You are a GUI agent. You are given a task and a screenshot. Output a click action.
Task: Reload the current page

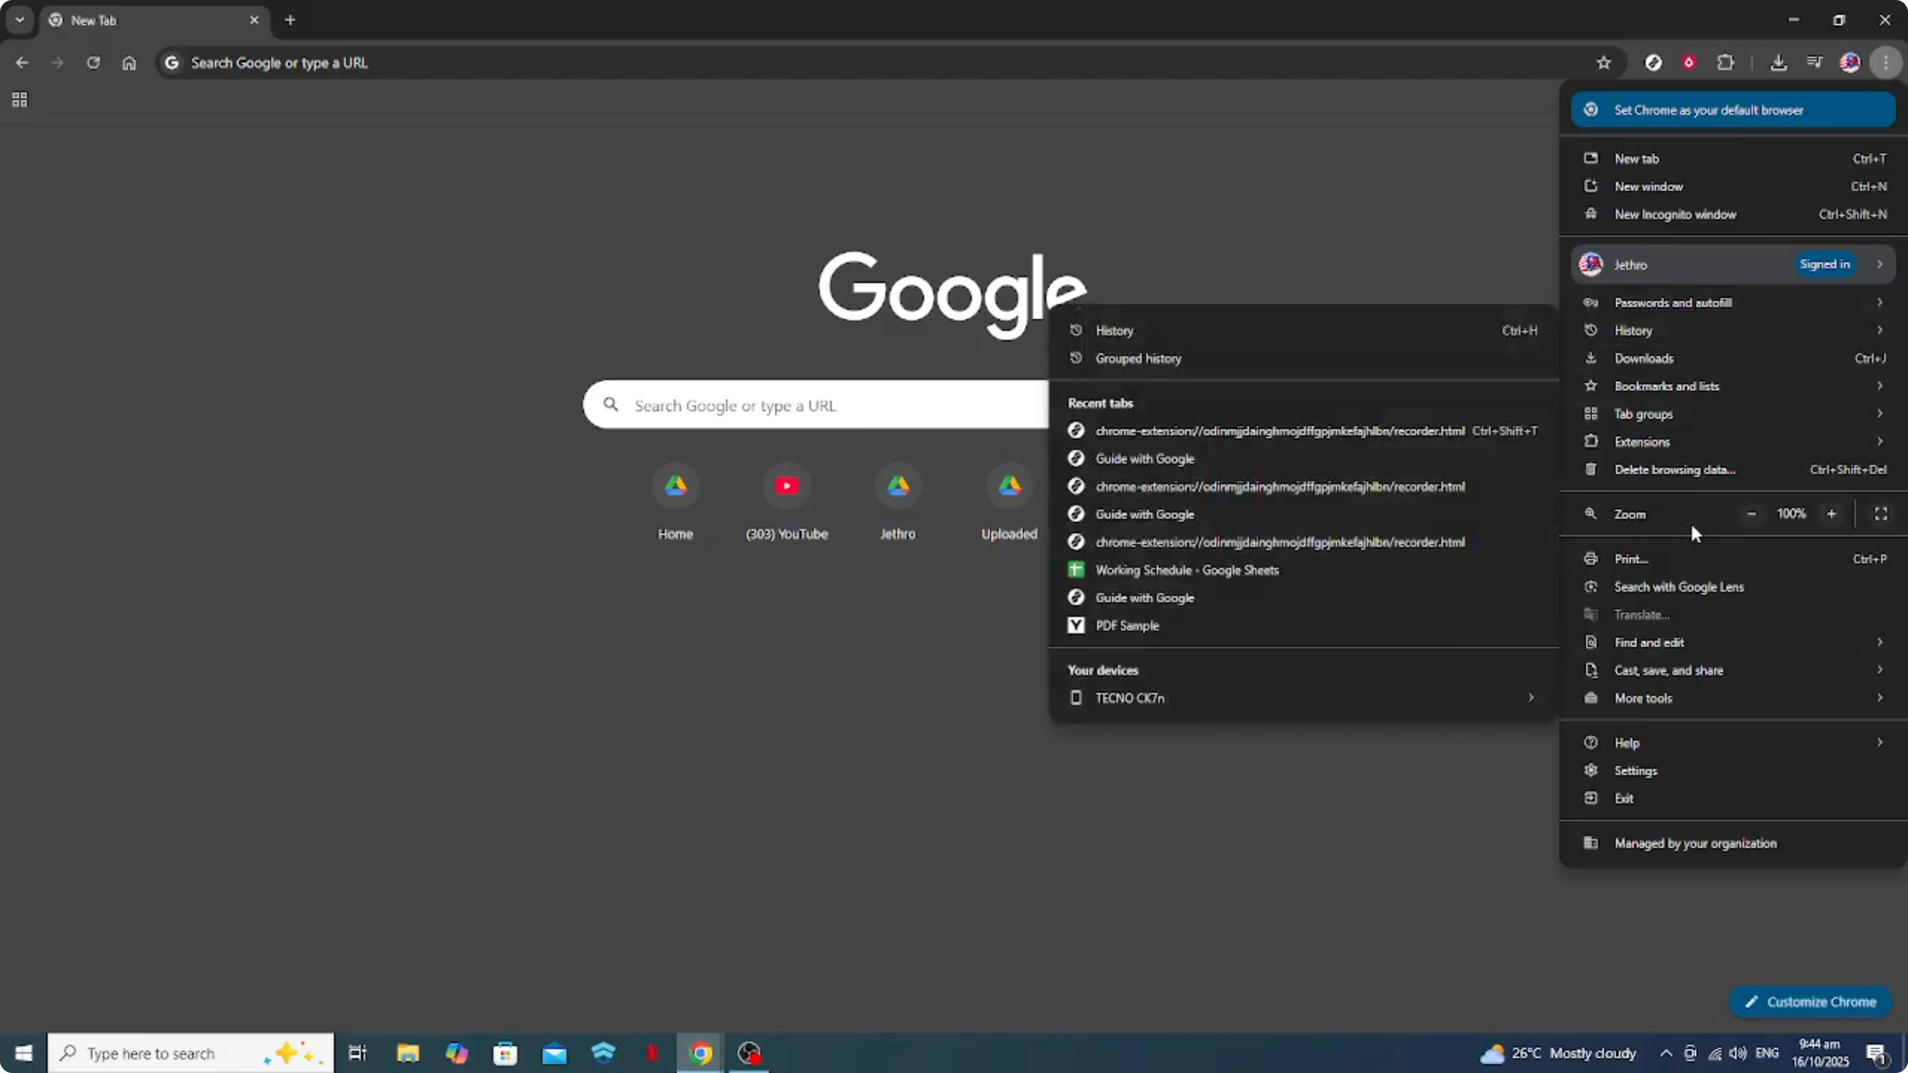tap(93, 63)
